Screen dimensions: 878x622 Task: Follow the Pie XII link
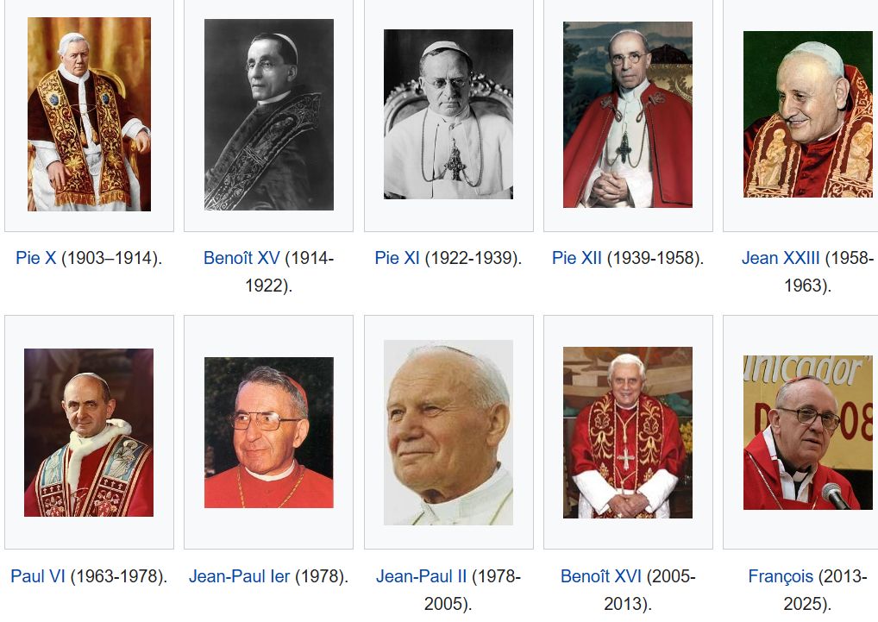click(577, 258)
